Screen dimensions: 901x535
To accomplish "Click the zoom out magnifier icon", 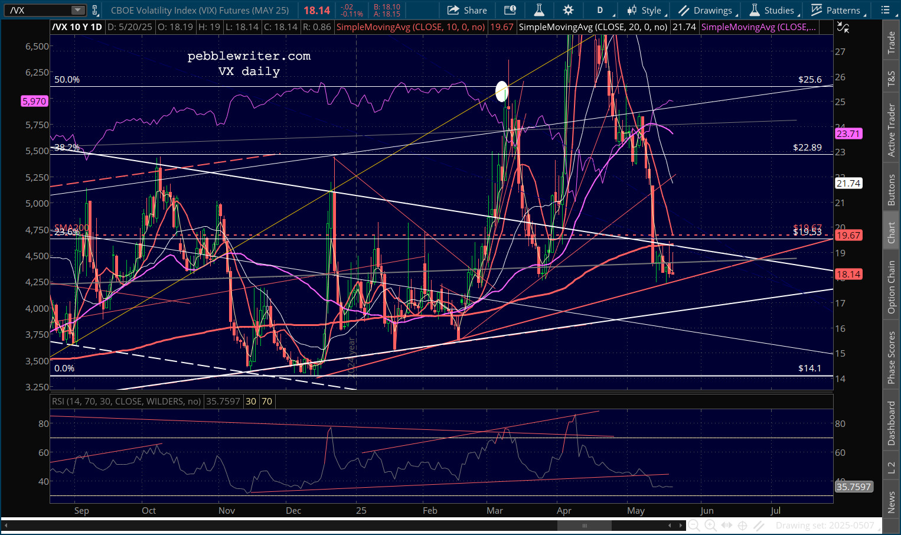I will point(694,526).
